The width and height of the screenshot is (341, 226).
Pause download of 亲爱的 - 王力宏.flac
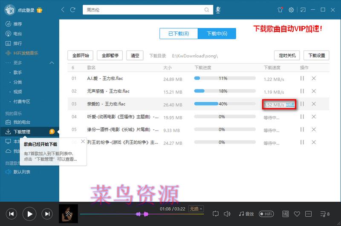[302, 104]
